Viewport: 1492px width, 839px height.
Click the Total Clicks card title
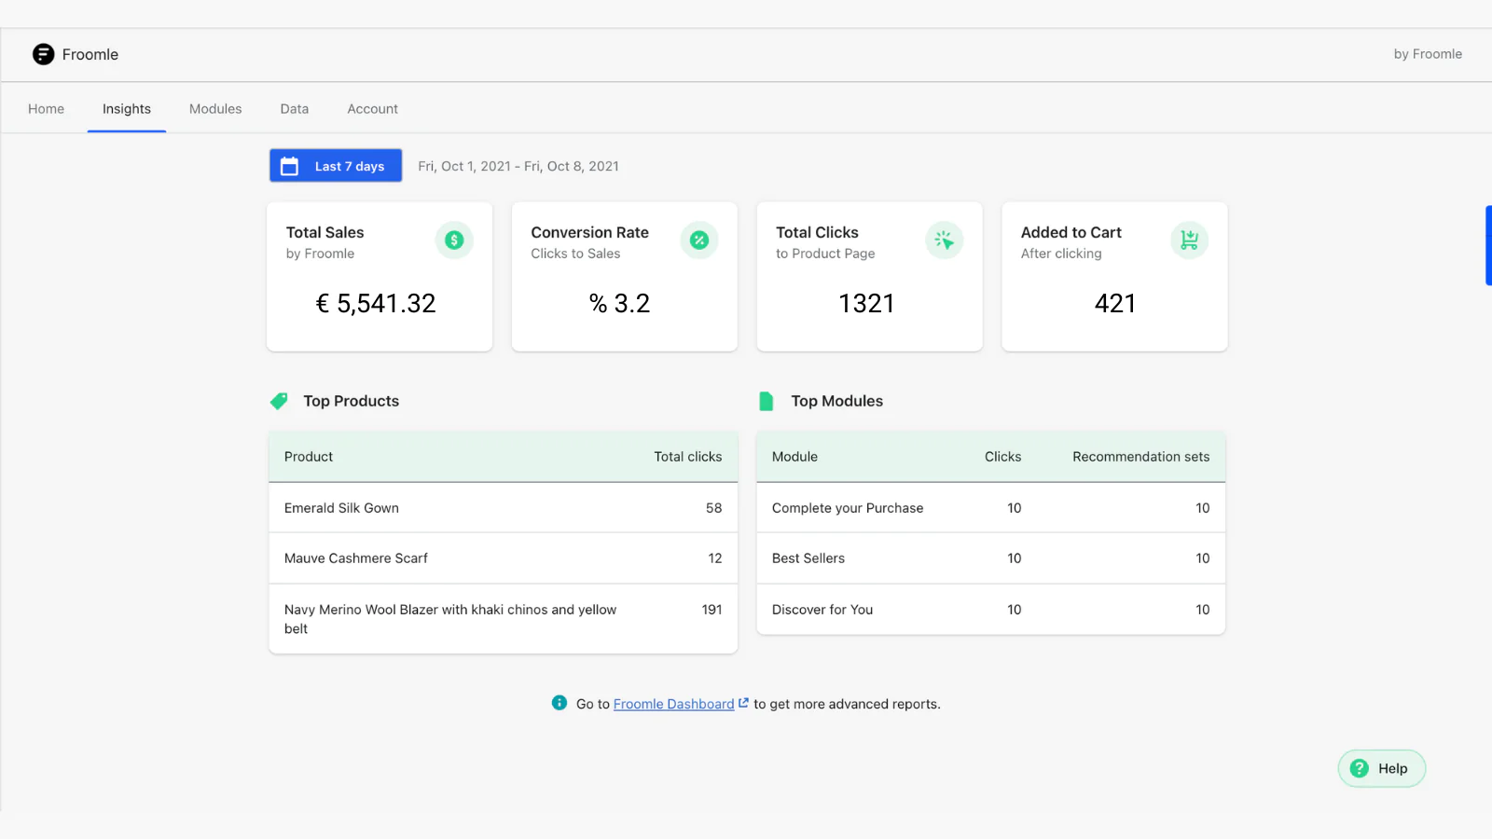point(817,232)
